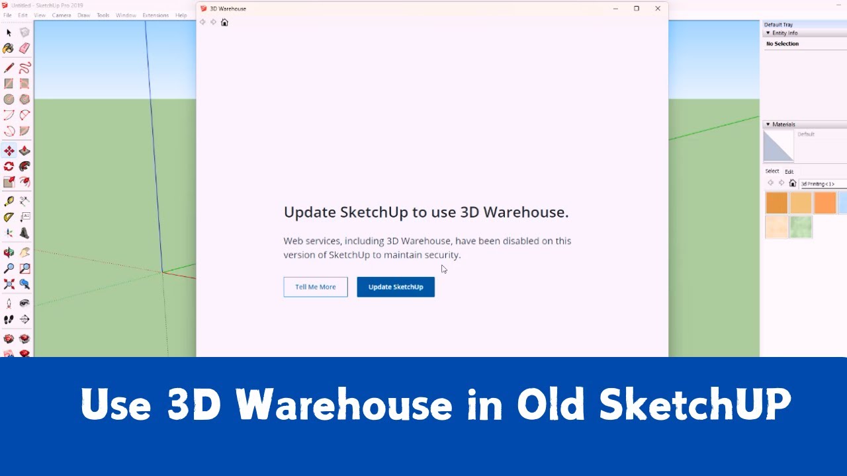Maximize the 3D Warehouse window
The image size is (847, 476).
point(637,9)
